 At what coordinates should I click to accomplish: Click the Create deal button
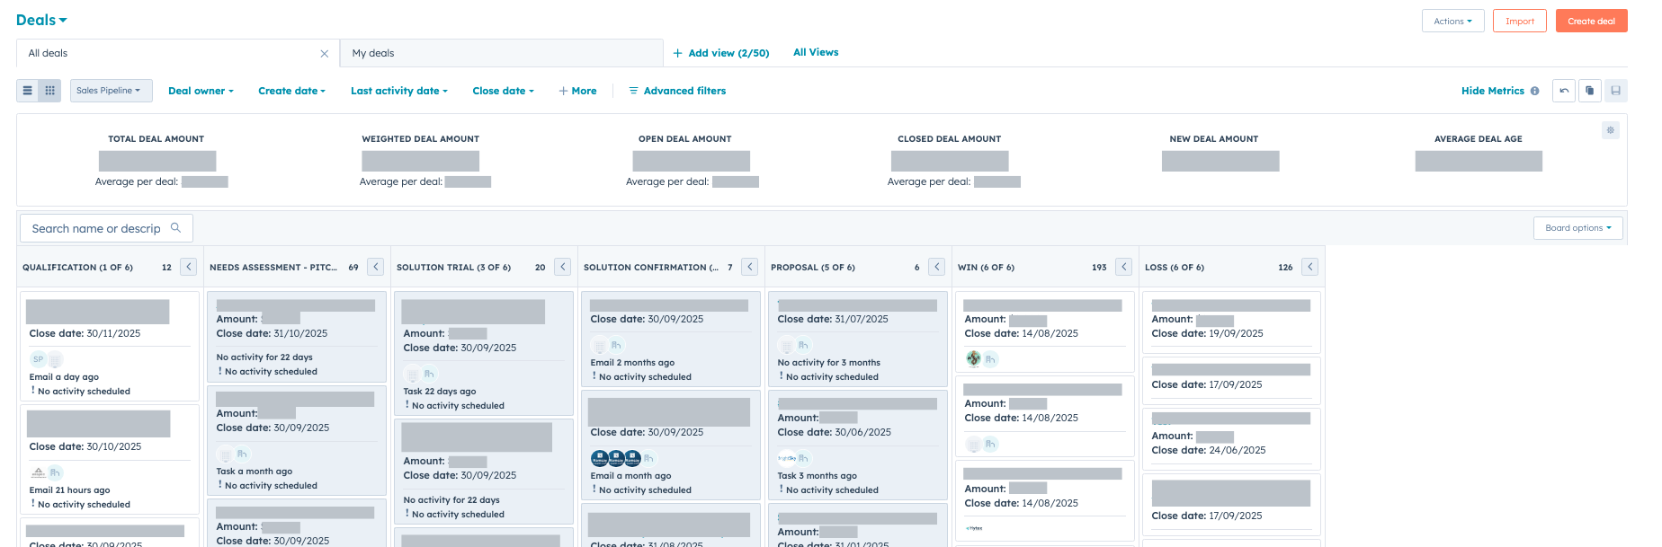[1592, 21]
